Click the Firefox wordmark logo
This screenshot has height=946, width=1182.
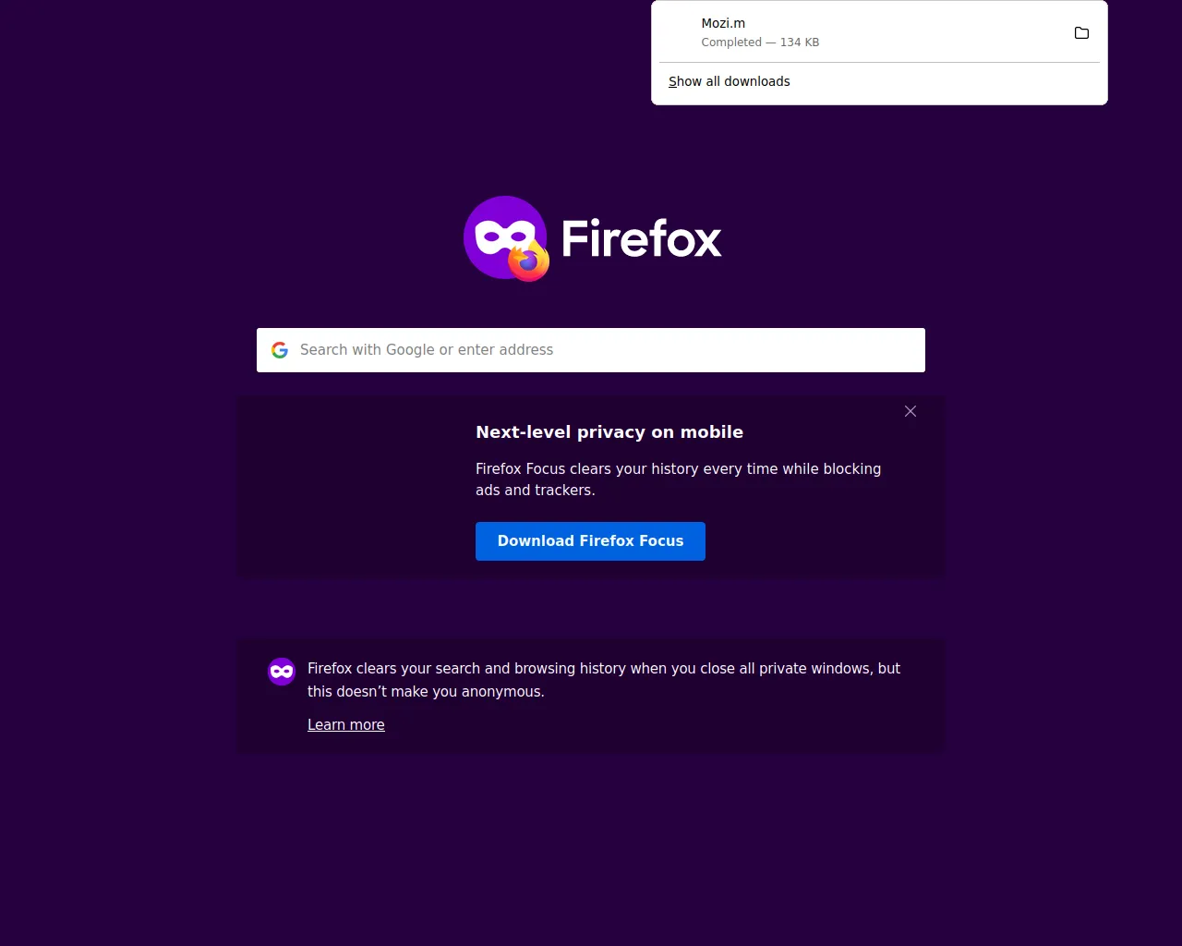pos(642,238)
